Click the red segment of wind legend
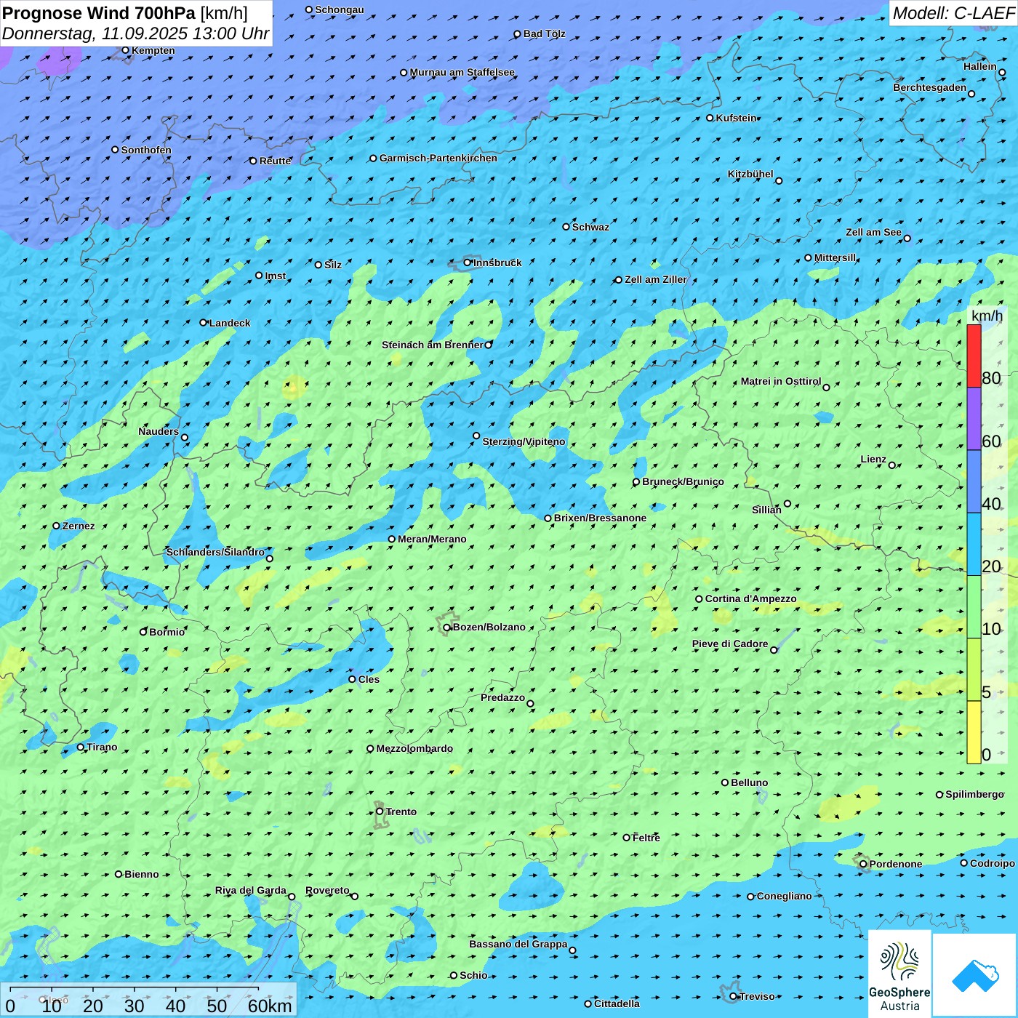 click(974, 356)
